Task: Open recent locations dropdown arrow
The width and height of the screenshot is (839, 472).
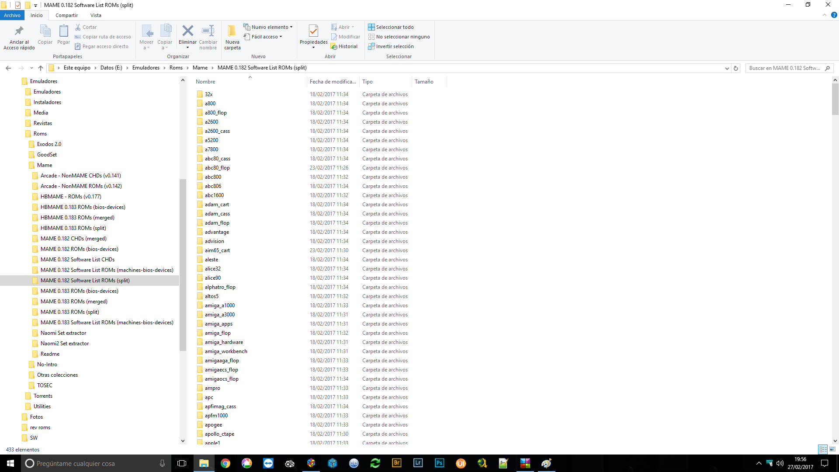Action: point(31,68)
